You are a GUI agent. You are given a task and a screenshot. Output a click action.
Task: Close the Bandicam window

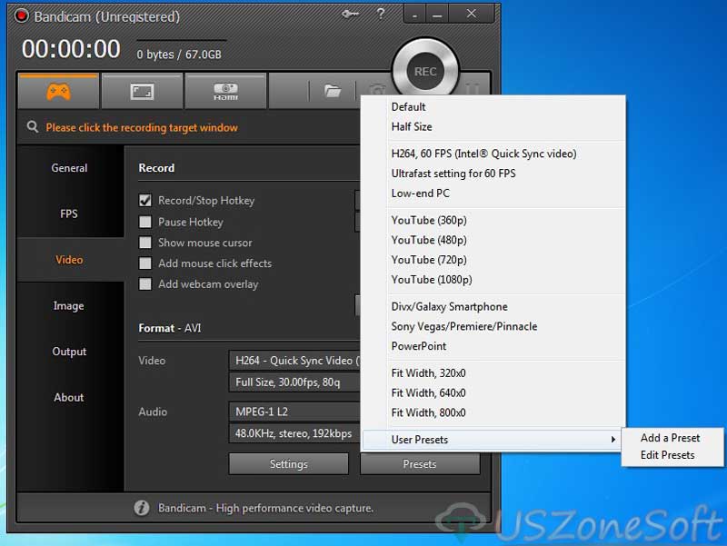click(x=471, y=15)
